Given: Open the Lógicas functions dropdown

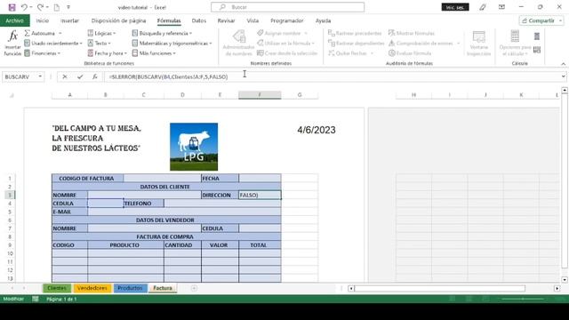Looking at the screenshot, I should [101, 33].
